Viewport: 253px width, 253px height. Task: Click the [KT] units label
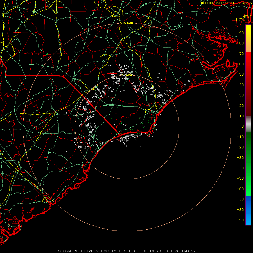coord(240,19)
